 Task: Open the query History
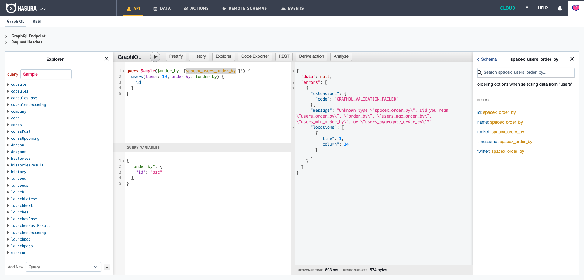tap(199, 56)
